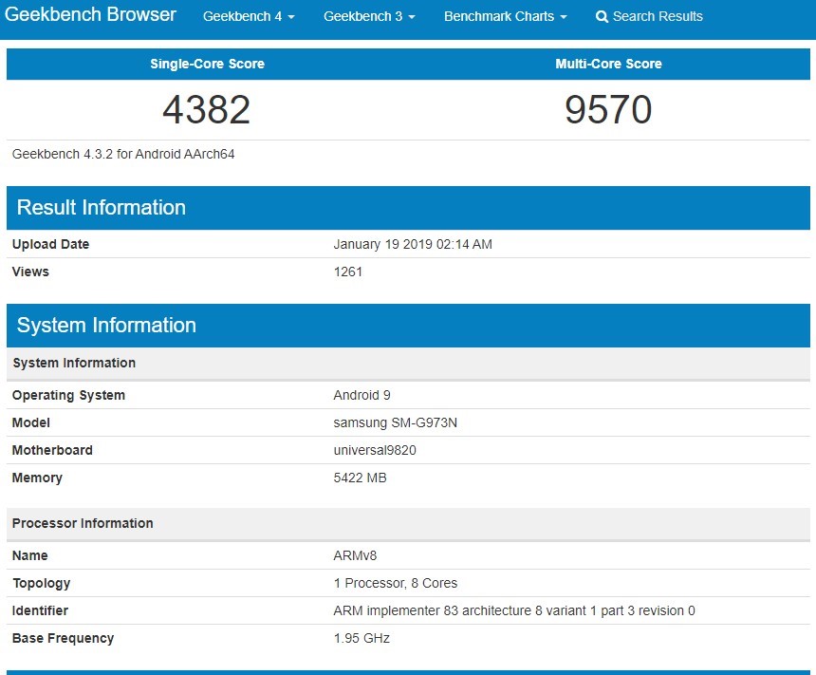Click the Search Results magnifier icon

point(602,17)
